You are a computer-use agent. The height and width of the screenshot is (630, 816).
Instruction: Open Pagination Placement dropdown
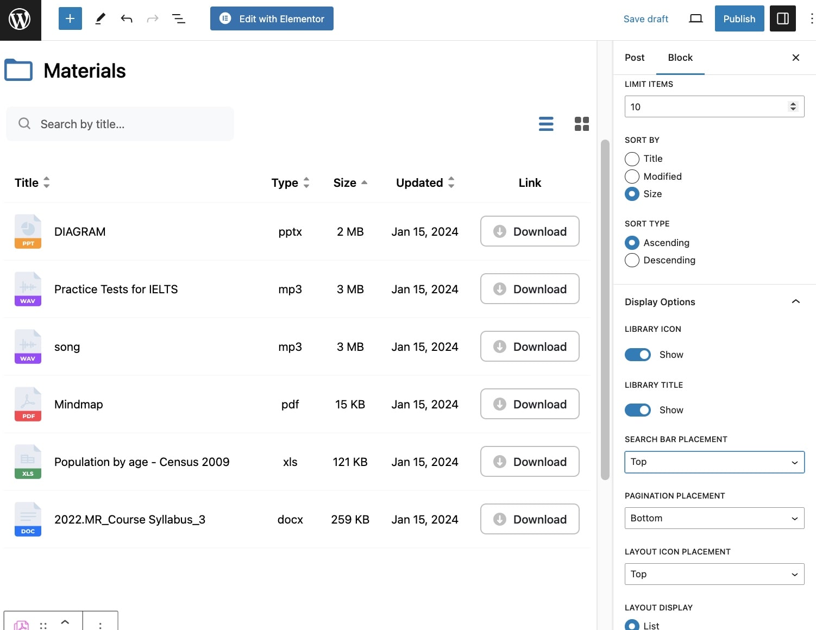[x=714, y=518]
